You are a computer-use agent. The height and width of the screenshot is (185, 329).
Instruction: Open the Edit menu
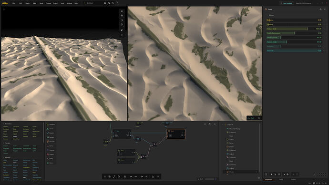point(21,3)
